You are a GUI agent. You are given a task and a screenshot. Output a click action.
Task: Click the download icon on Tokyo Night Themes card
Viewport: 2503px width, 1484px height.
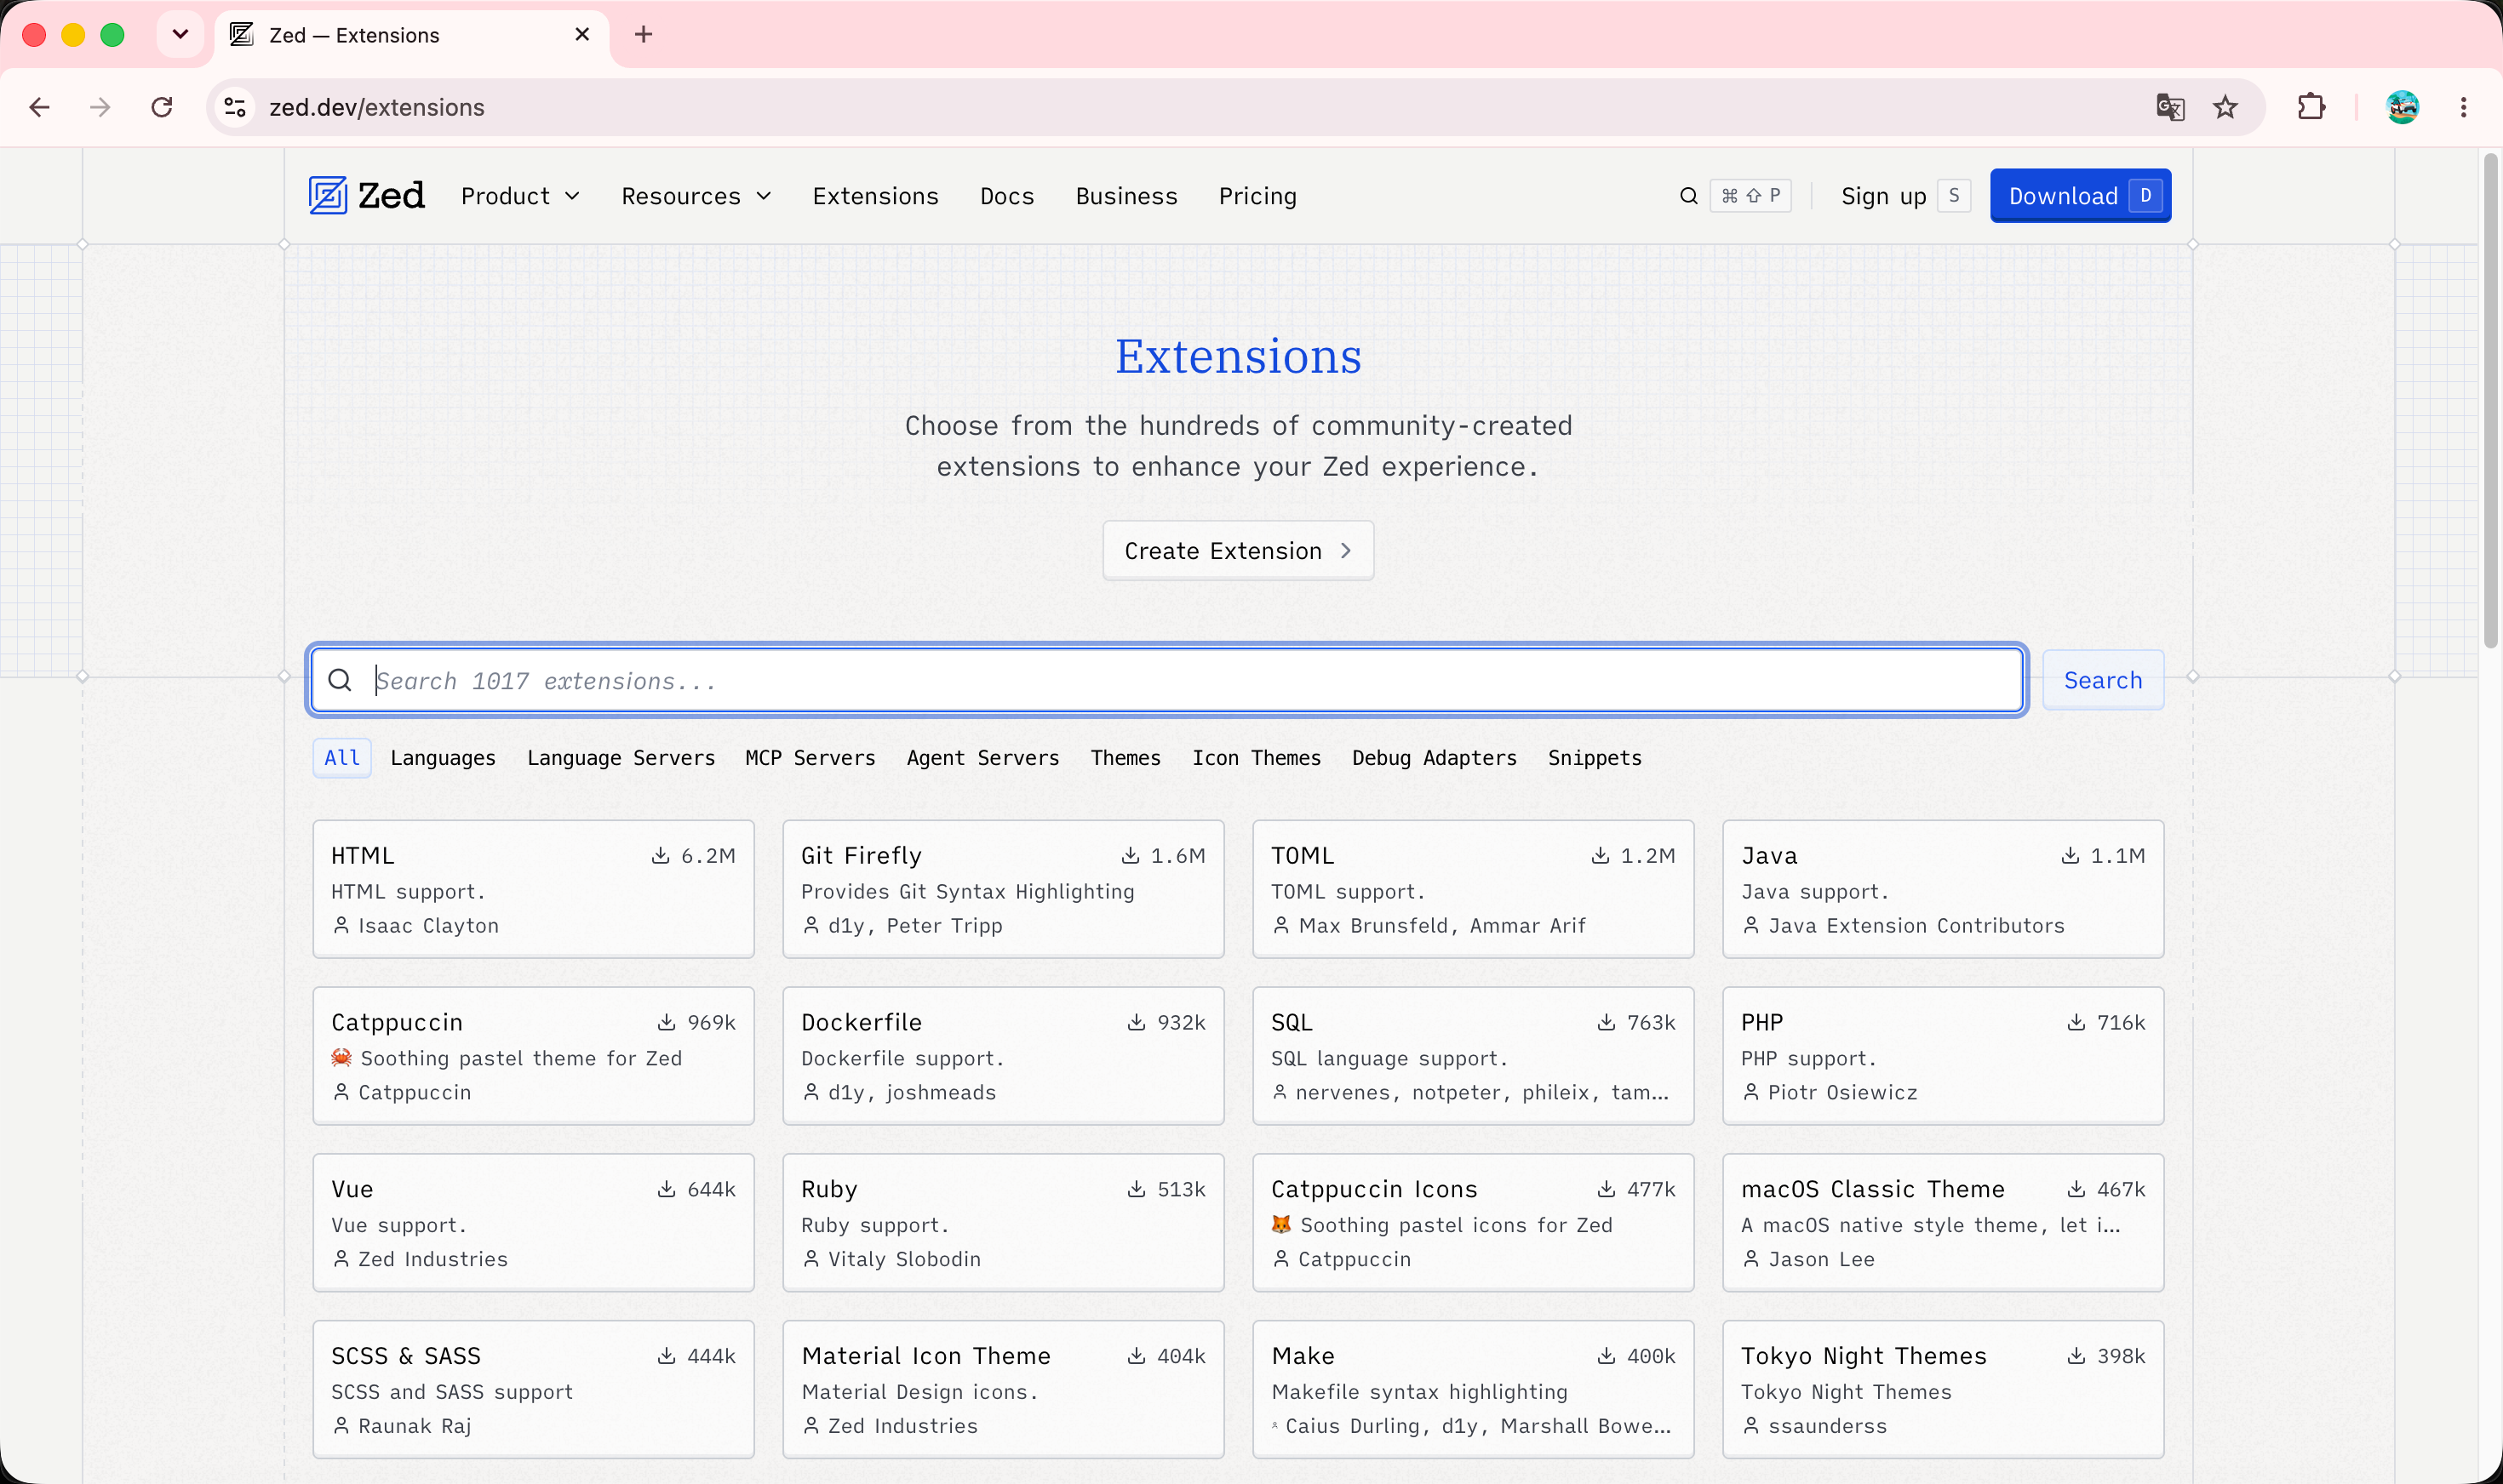coord(2076,1355)
